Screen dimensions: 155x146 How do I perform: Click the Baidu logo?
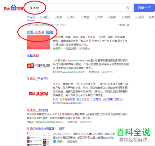(x=13, y=8)
